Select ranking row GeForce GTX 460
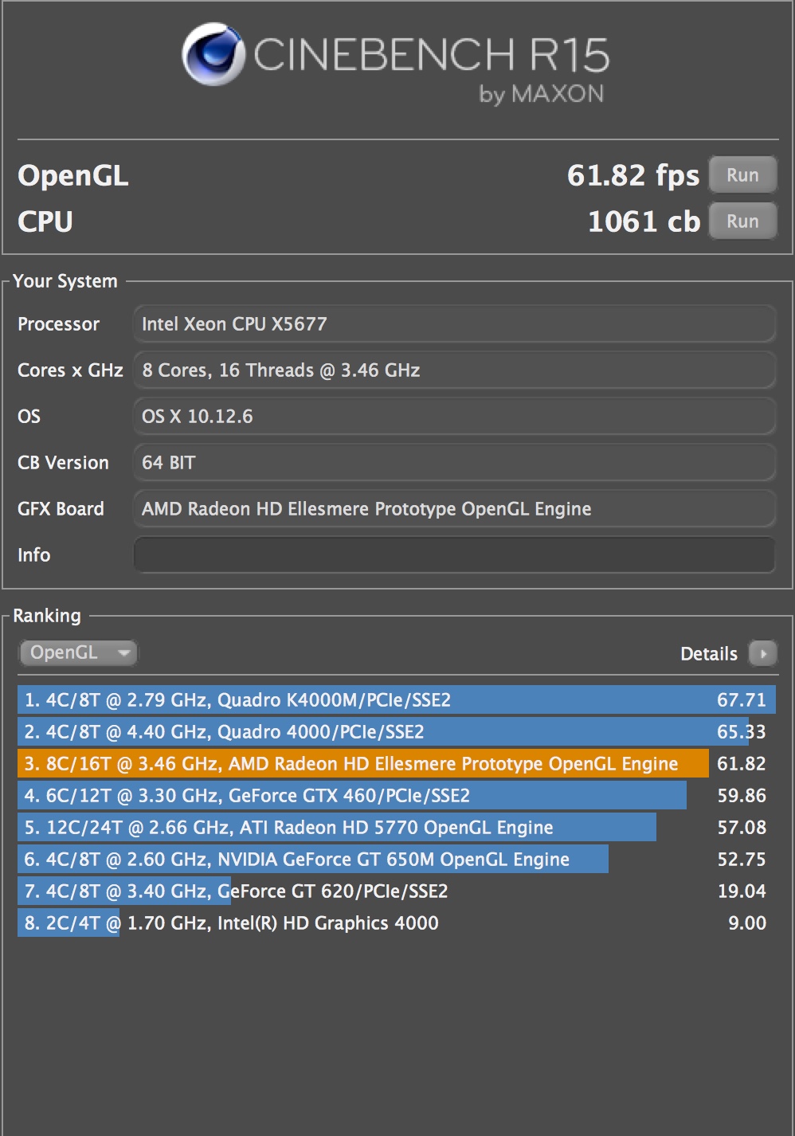The height and width of the screenshot is (1136, 795). (x=397, y=796)
